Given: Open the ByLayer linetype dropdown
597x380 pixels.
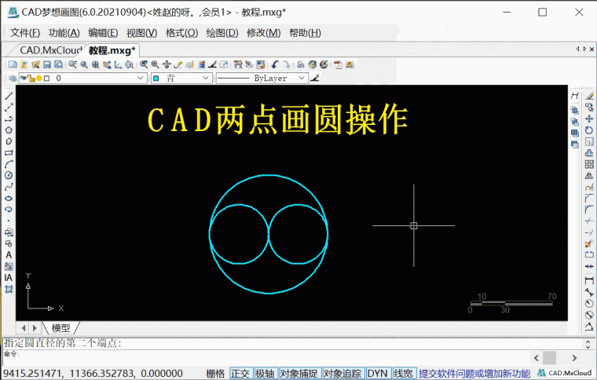Looking at the screenshot, I should (262, 78).
